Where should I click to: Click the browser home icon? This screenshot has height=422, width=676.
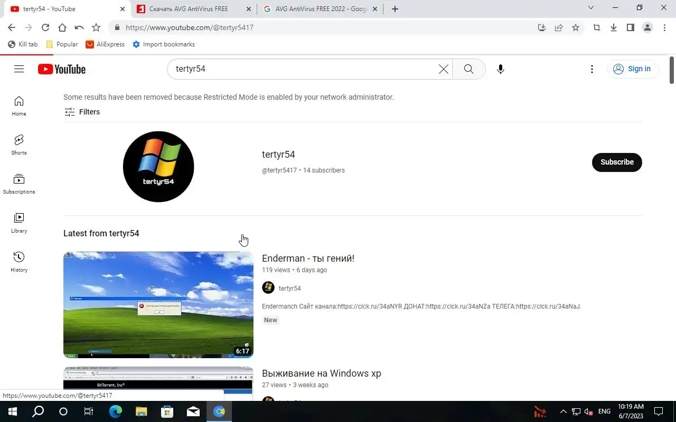click(62, 27)
